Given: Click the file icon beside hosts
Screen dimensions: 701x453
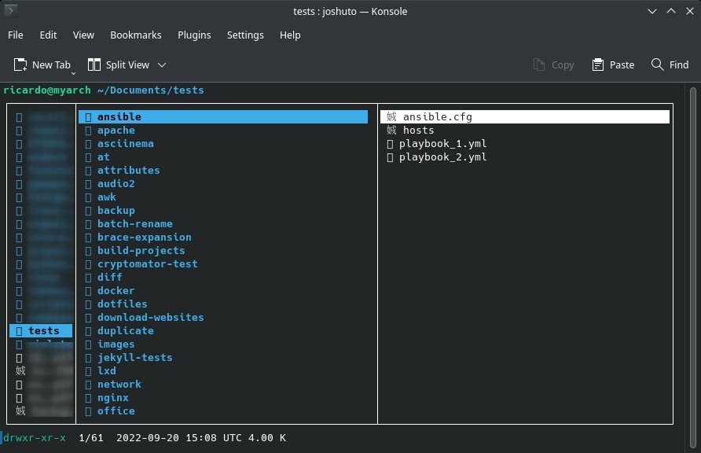Looking at the screenshot, I should point(391,130).
